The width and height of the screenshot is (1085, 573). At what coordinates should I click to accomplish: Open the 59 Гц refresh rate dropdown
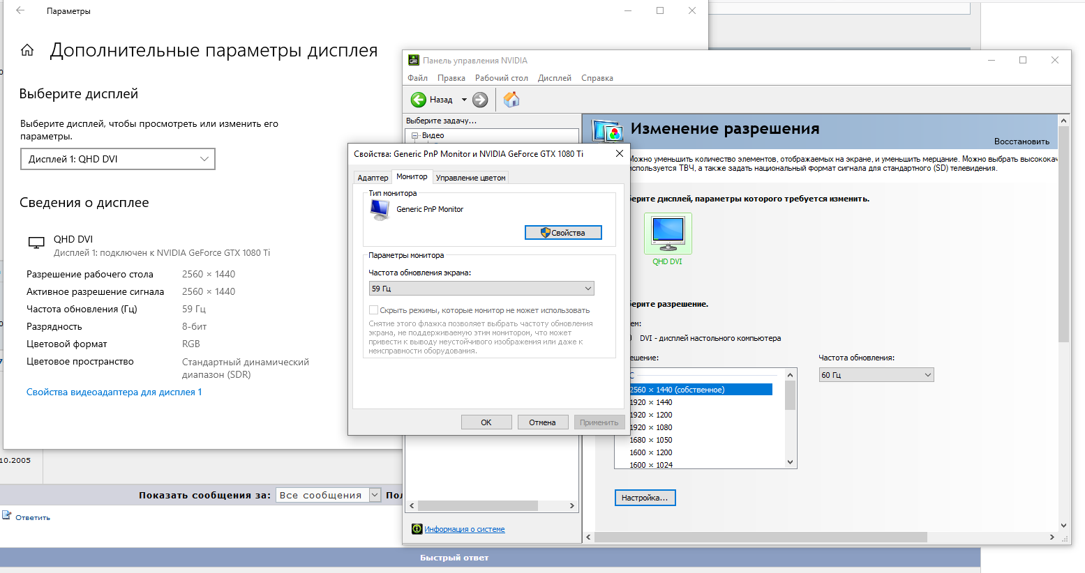point(481,289)
